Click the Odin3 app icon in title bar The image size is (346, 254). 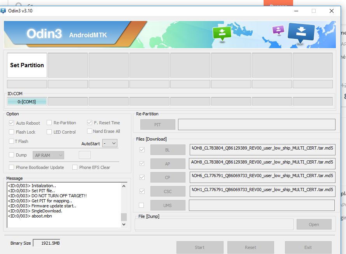[3, 11]
